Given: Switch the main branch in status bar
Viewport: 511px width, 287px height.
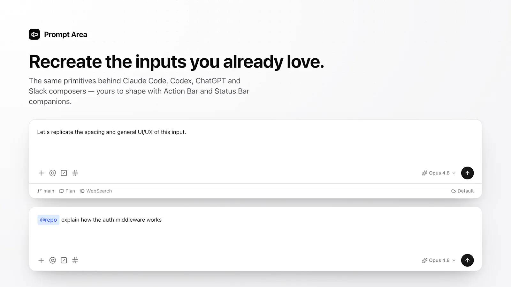Looking at the screenshot, I should pyautogui.click(x=46, y=191).
